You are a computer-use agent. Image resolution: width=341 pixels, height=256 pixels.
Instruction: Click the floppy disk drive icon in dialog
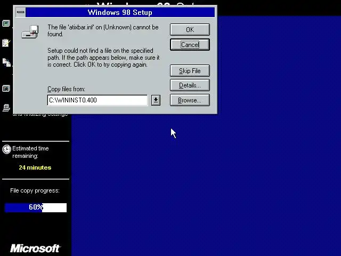[x=30, y=32]
